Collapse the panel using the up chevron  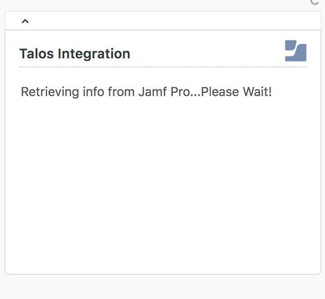pyautogui.click(x=25, y=21)
